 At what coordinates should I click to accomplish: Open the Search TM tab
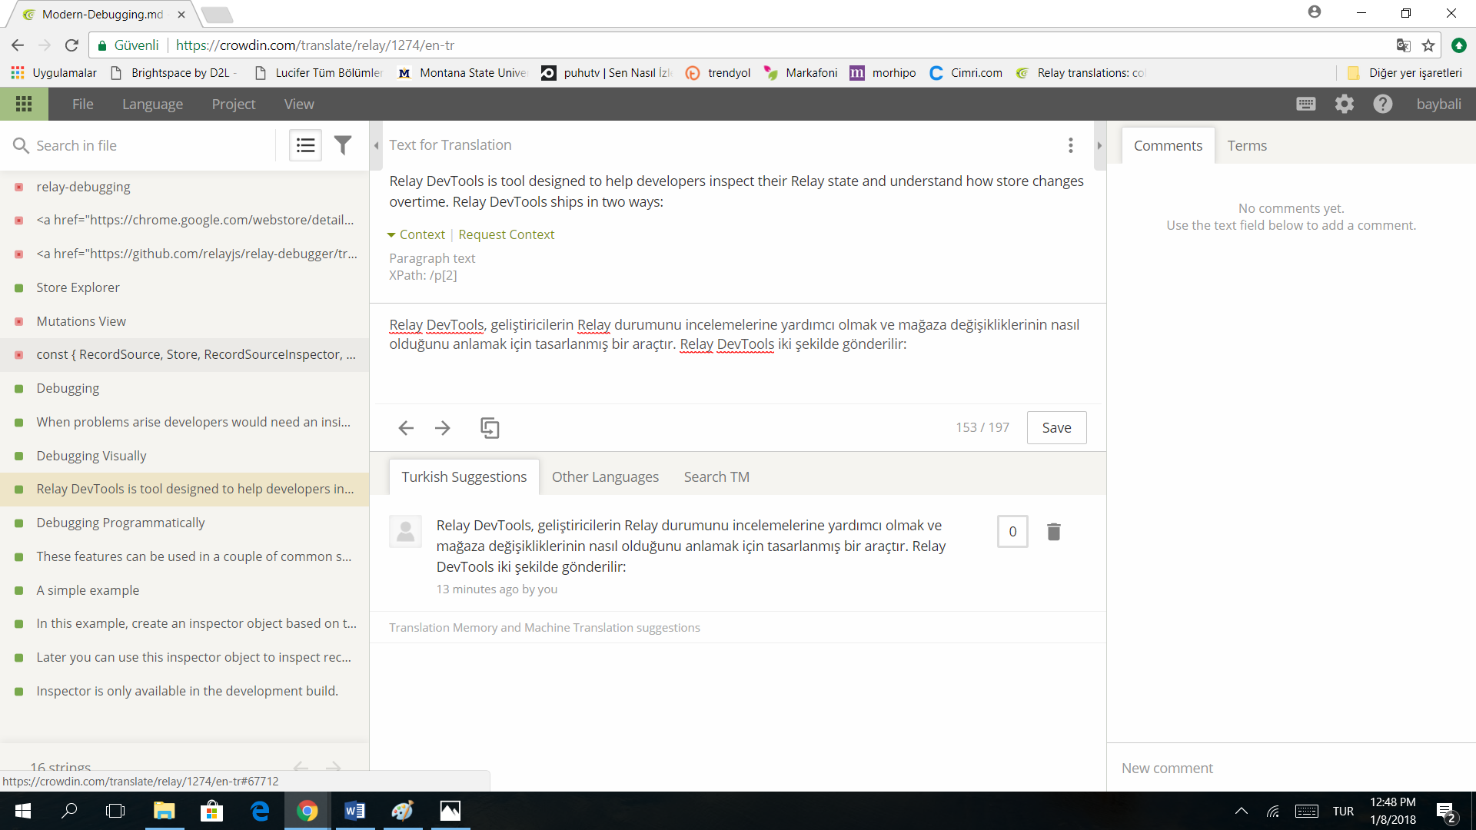[x=716, y=476]
